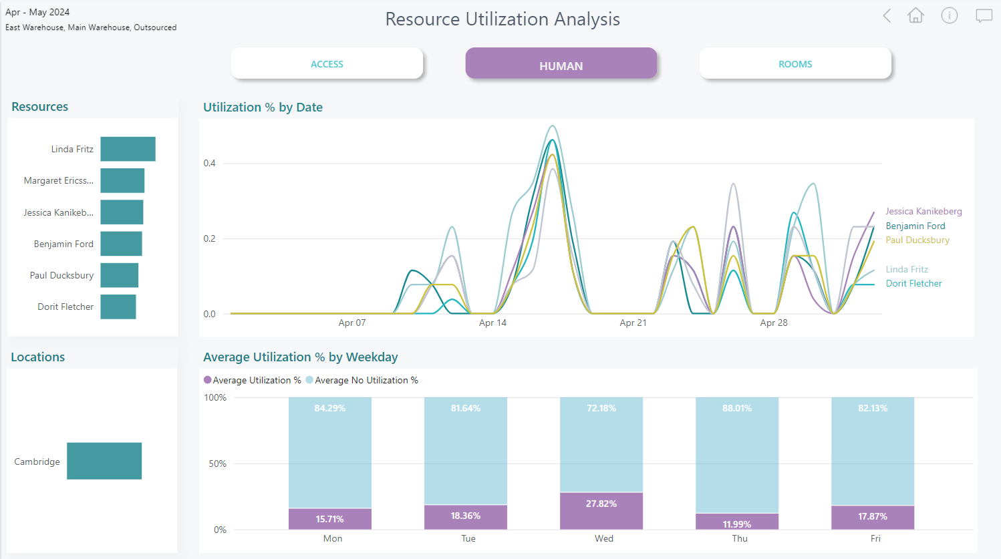Click Wednesday's 27.82% utilization bar segment
This screenshot has height=559, width=1001.
tap(601, 511)
